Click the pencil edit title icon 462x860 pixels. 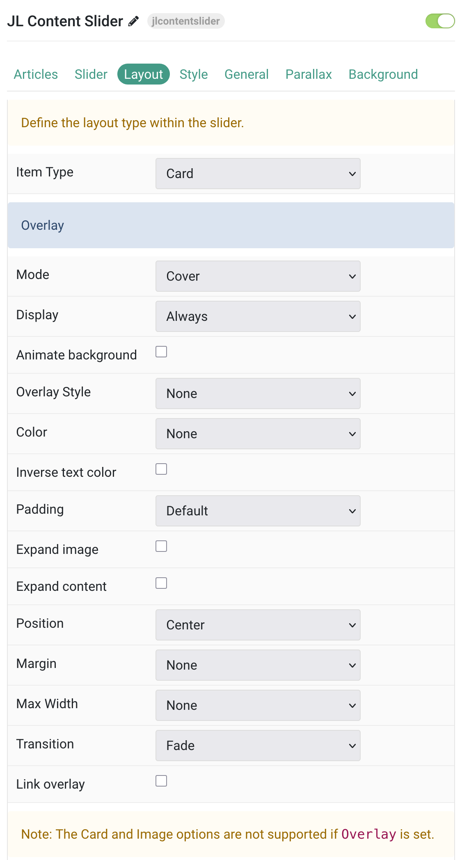click(133, 21)
